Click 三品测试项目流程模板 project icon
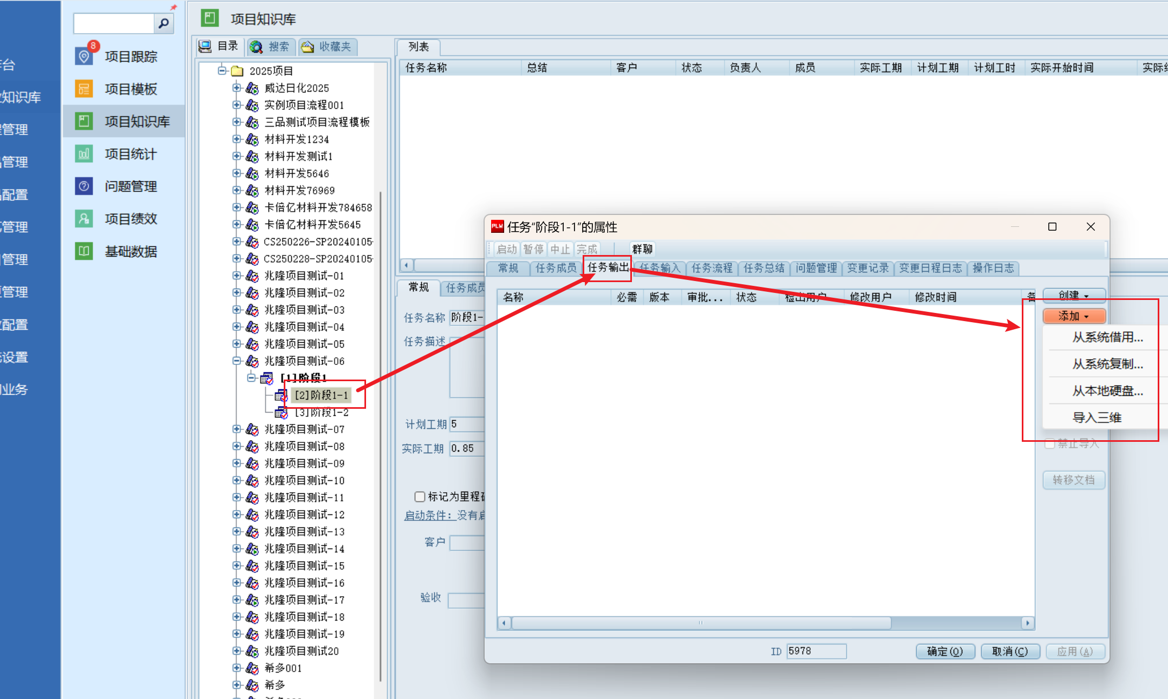1168x699 pixels. (252, 122)
